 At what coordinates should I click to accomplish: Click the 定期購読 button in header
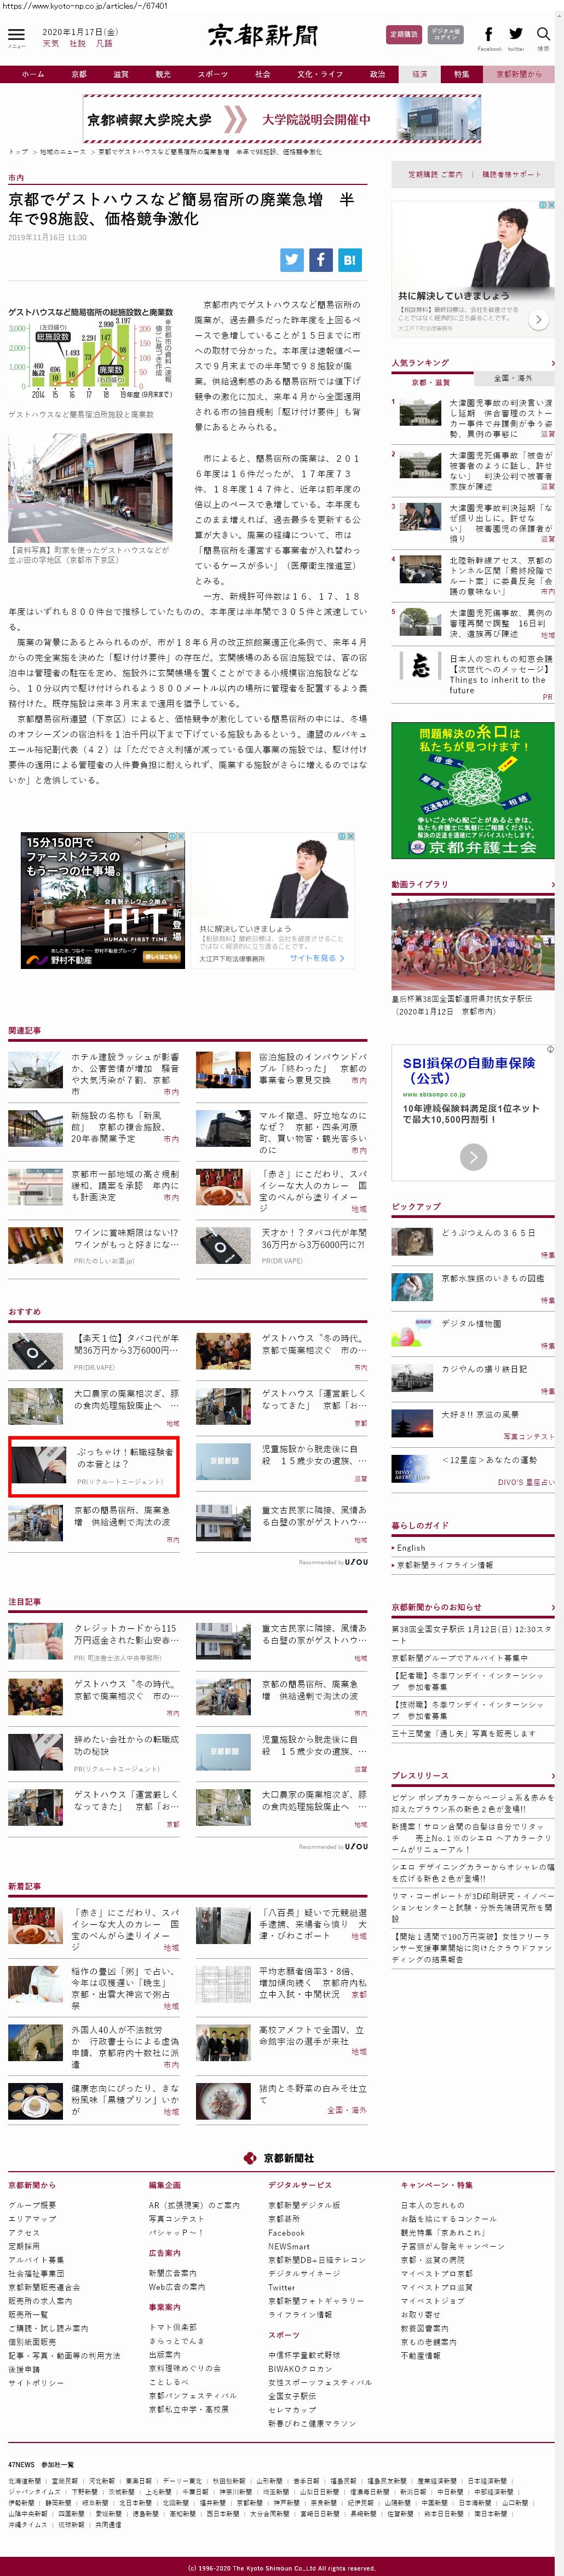[404, 34]
